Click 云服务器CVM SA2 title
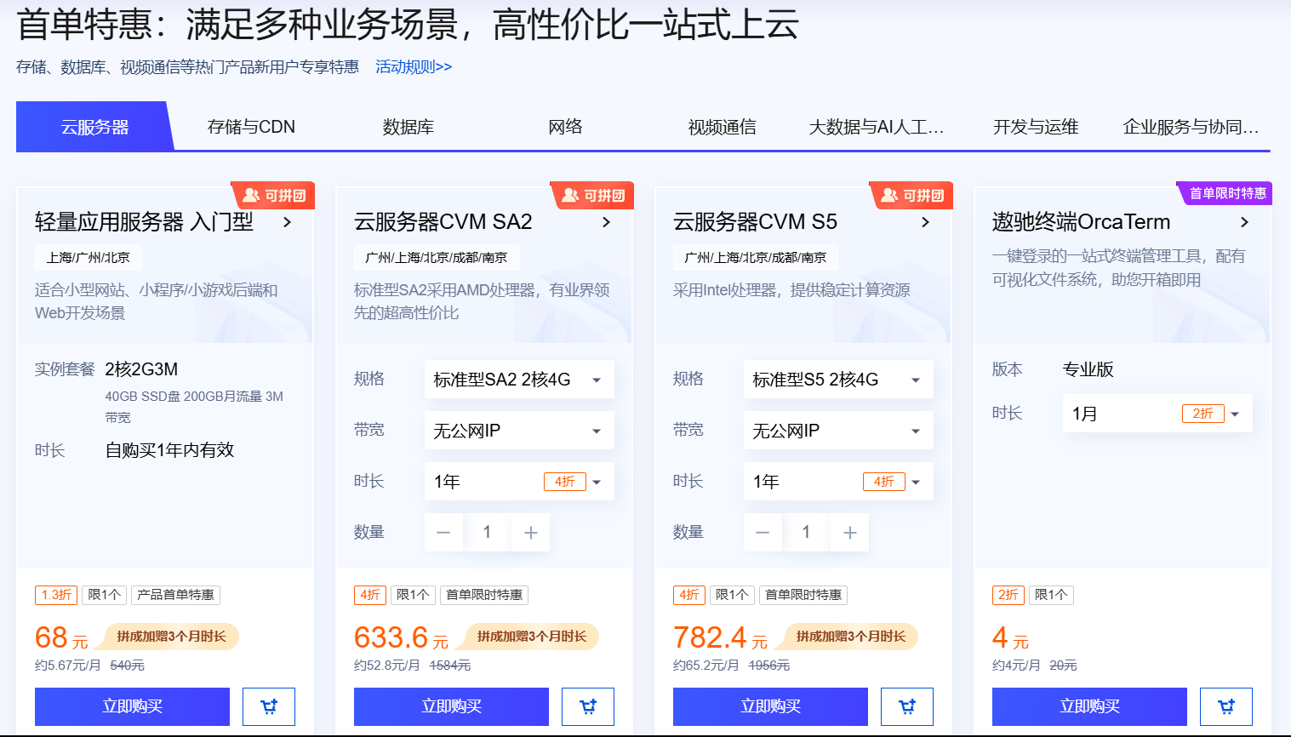1291x737 pixels. click(x=443, y=222)
